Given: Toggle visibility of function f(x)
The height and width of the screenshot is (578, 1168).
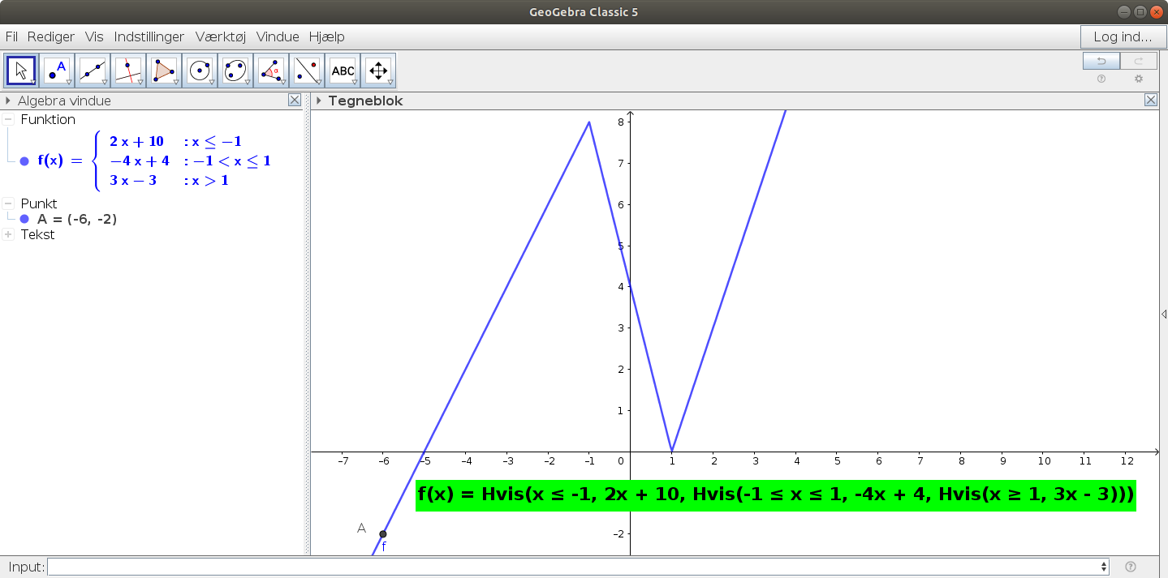Looking at the screenshot, I should coord(24,161).
